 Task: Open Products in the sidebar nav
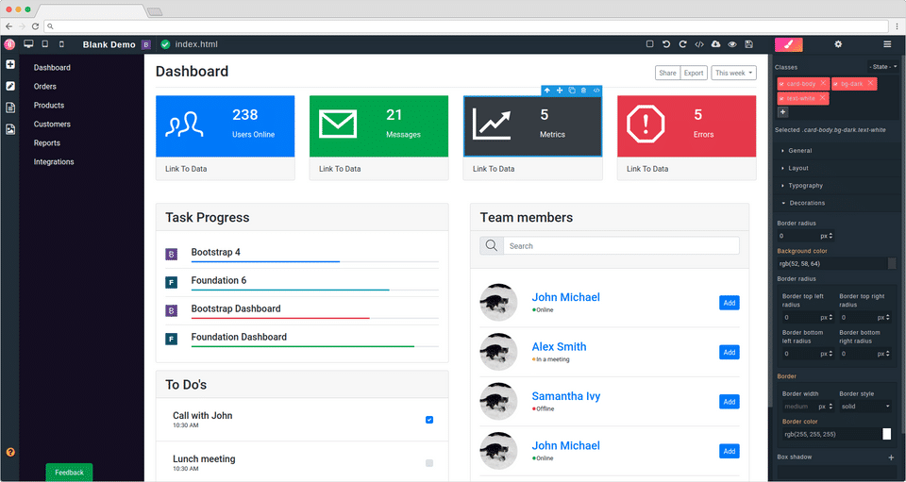tap(49, 105)
